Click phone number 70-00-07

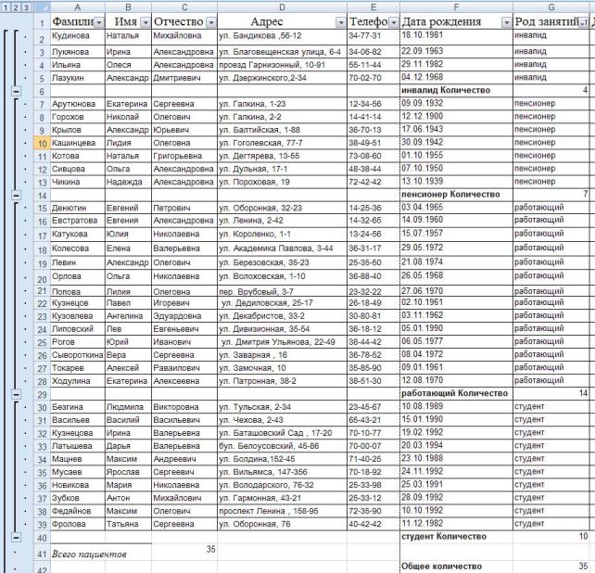click(364, 446)
